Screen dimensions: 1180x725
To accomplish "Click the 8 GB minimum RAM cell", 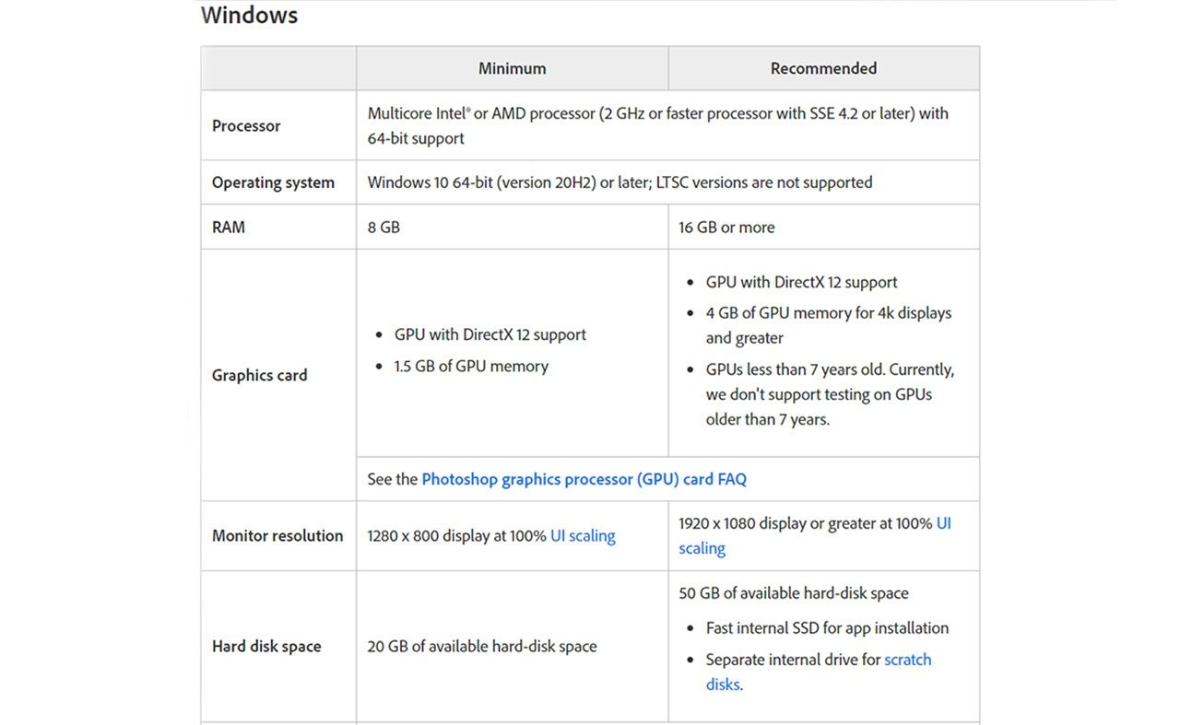I will point(383,227).
